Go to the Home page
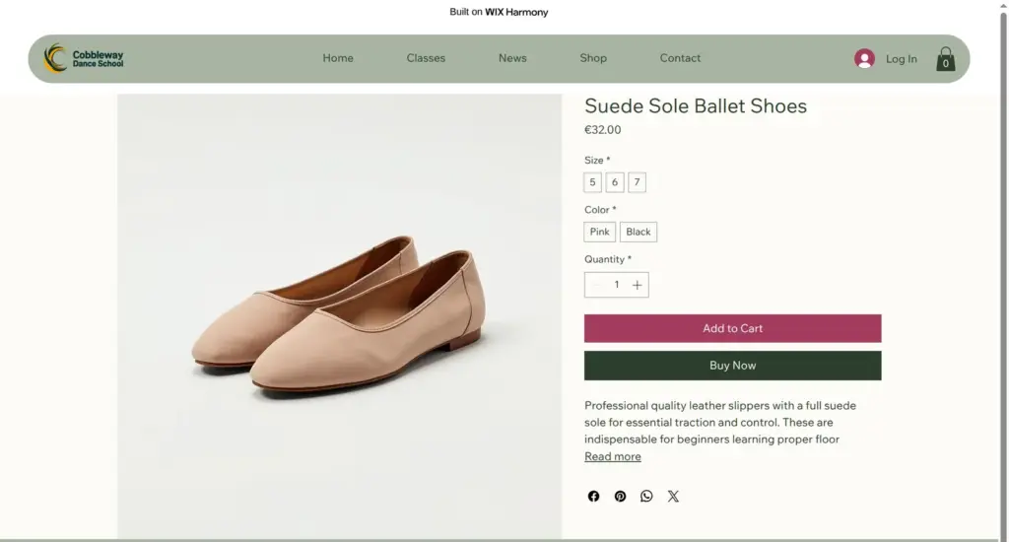The image size is (1009, 542). (x=338, y=58)
